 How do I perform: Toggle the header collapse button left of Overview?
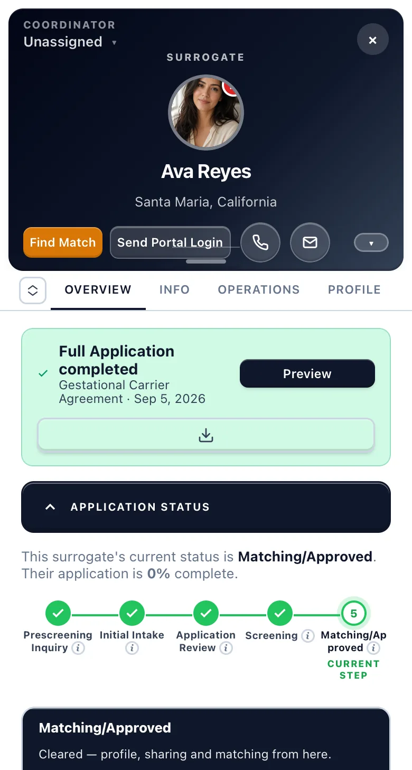33,290
